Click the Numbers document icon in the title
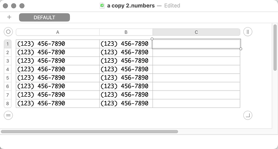The image size is (278, 149). [102, 6]
